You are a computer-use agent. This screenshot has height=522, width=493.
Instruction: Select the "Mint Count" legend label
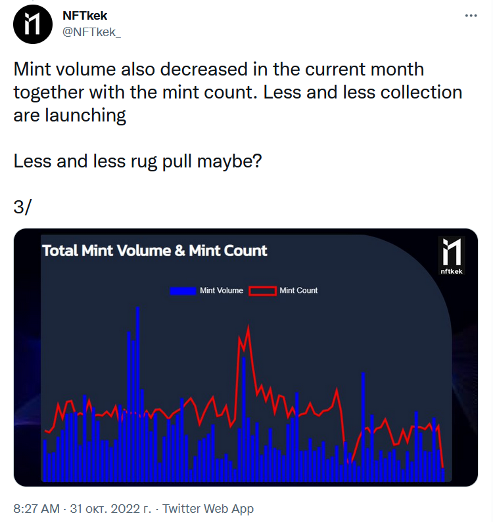pos(298,290)
